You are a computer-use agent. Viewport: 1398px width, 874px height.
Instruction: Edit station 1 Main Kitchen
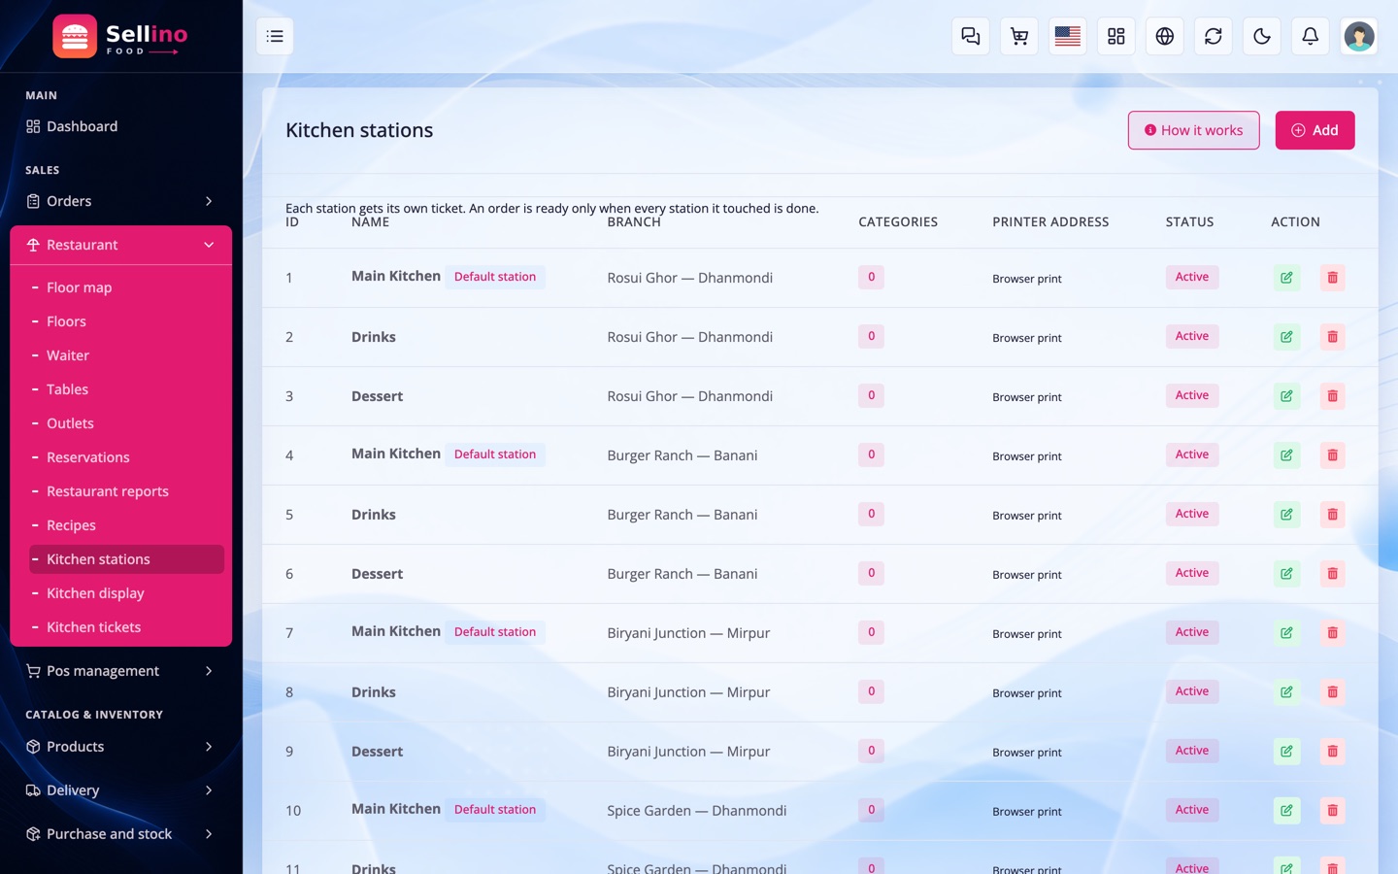pos(1286,278)
